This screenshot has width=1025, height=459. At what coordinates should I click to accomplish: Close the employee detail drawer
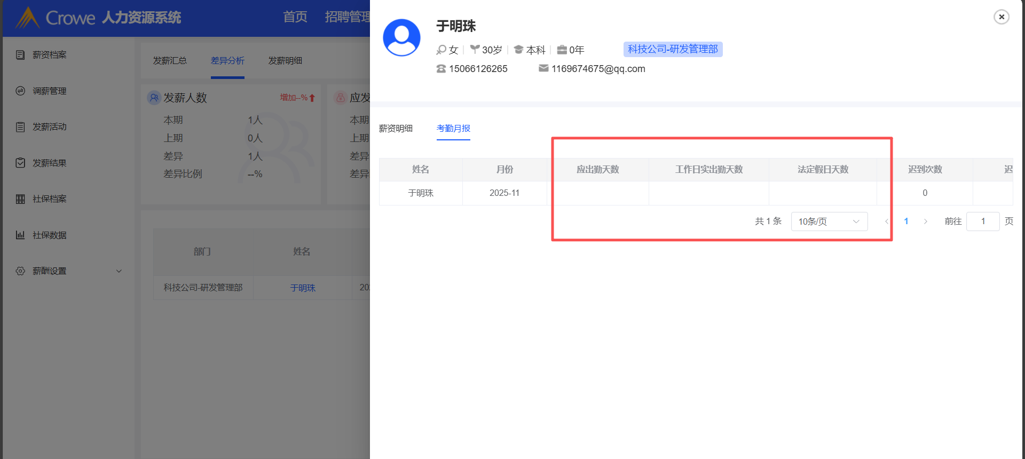coord(1002,17)
